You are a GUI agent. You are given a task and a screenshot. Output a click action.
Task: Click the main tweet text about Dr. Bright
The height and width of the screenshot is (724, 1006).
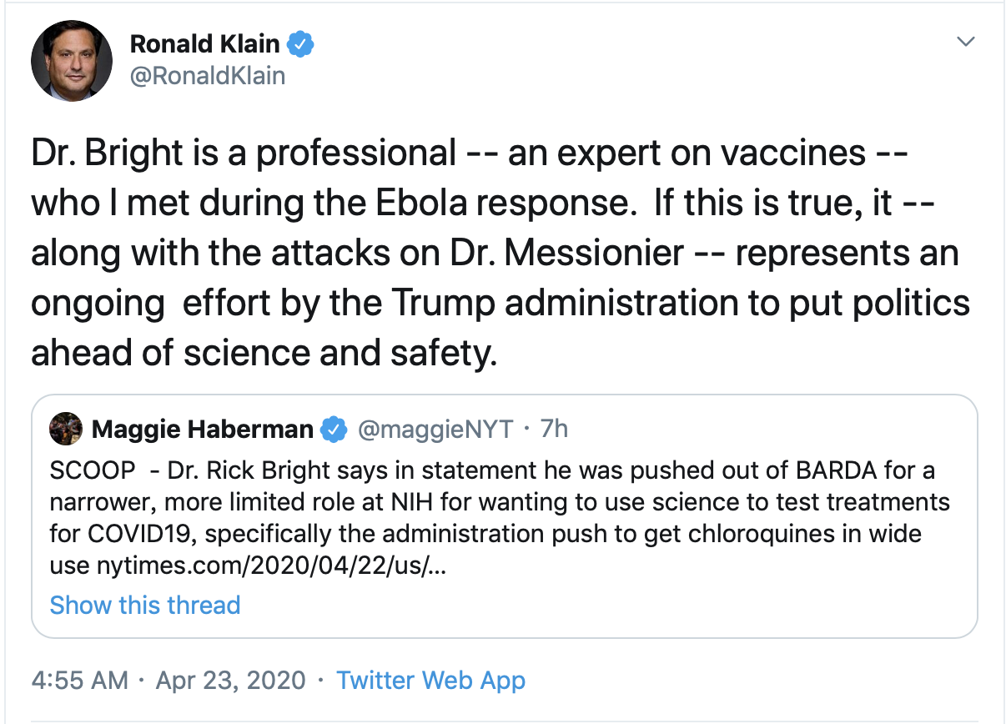coord(500,254)
